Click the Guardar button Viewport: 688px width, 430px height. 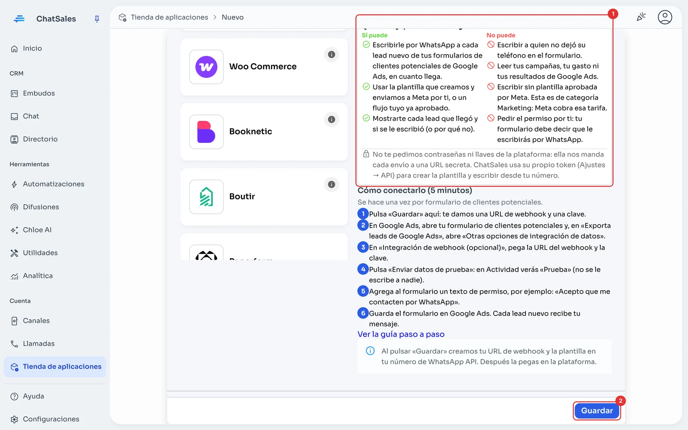[x=597, y=411]
